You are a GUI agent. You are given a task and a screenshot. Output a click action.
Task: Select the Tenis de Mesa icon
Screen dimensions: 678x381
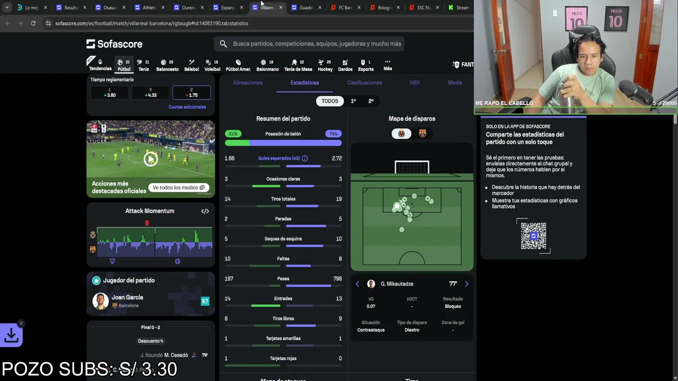pos(298,65)
